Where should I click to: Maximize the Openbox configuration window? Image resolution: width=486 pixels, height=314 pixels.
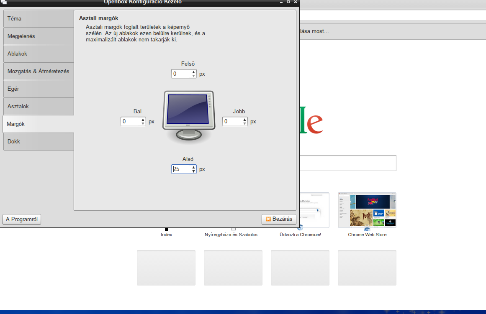pos(288,2)
